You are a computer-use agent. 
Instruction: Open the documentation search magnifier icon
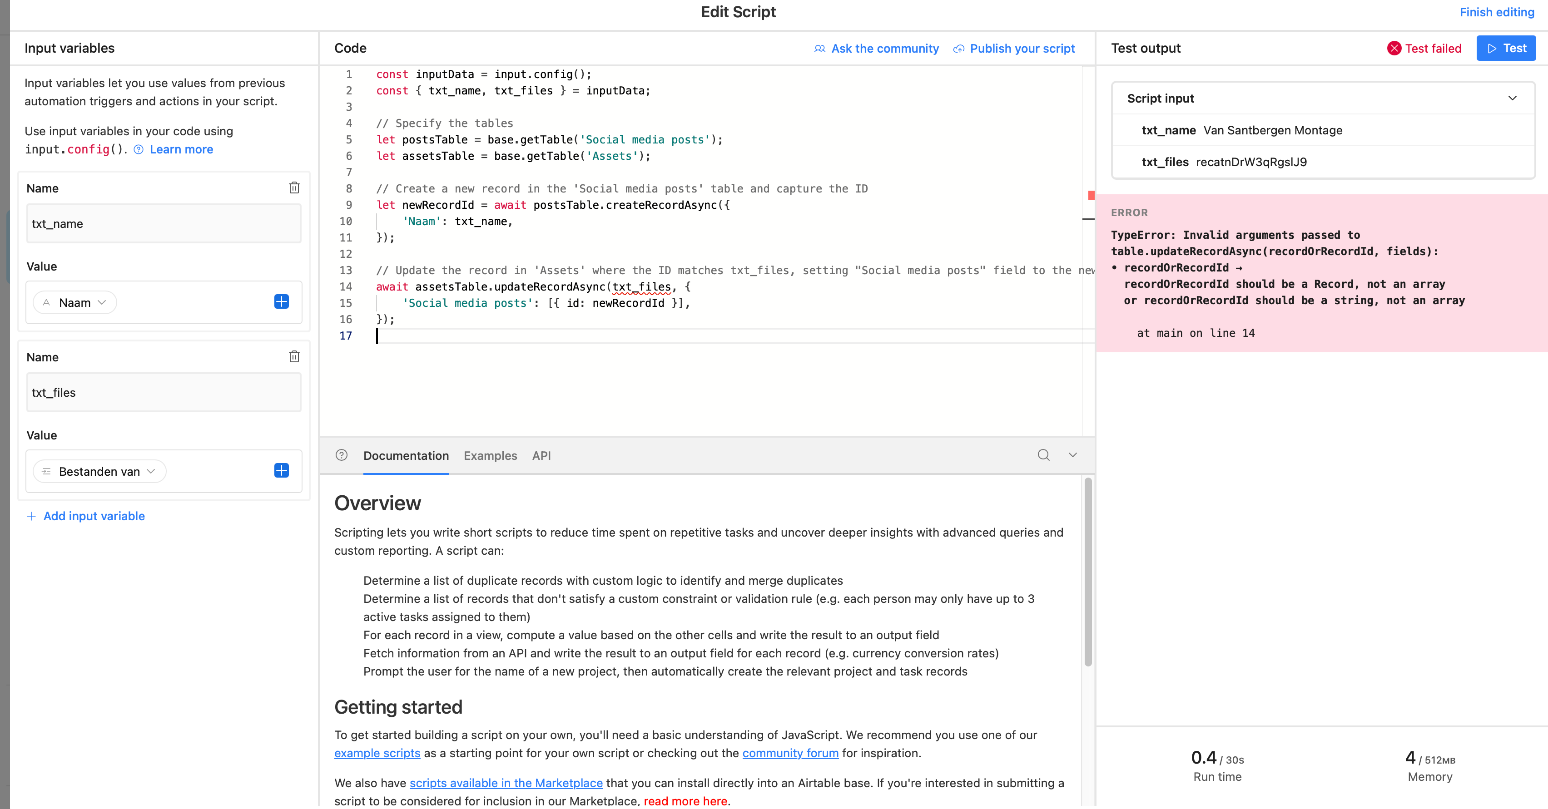point(1043,455)
